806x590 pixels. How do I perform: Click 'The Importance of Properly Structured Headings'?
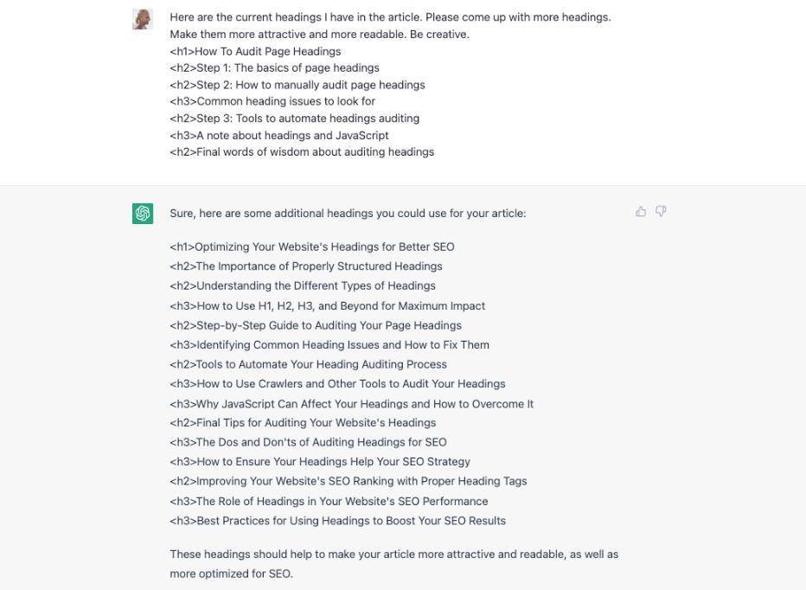(306, 266)
